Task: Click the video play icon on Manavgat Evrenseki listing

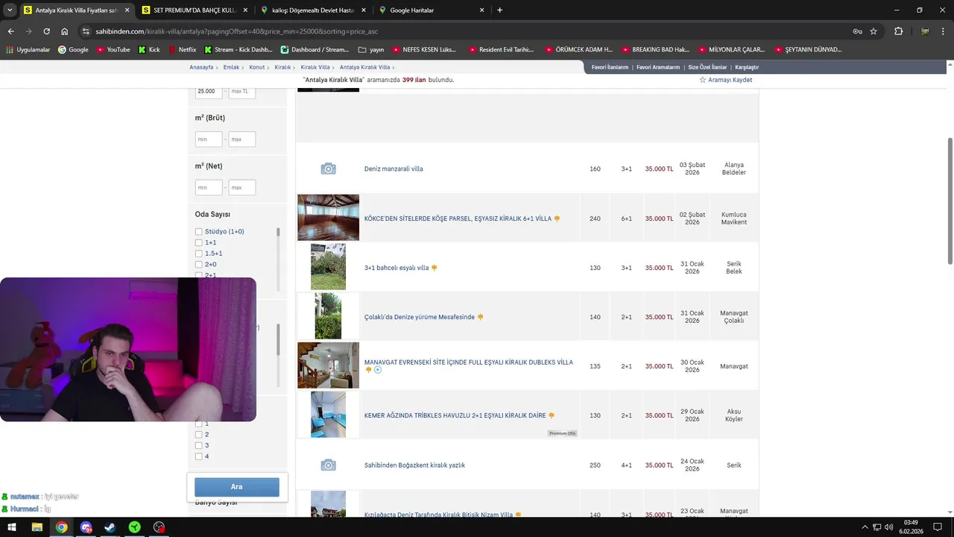Action: point(378,370)
